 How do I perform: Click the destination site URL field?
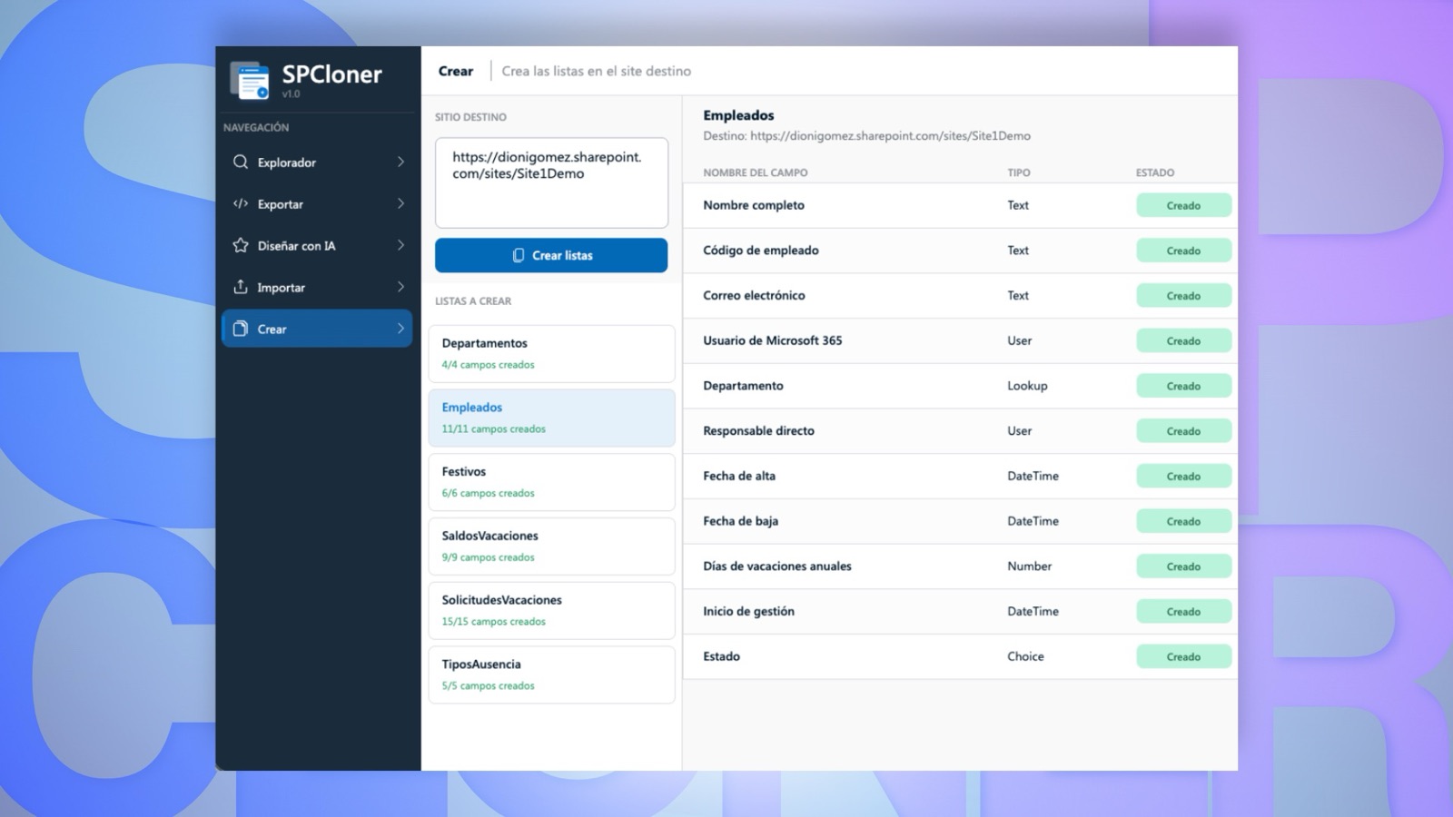551,182
